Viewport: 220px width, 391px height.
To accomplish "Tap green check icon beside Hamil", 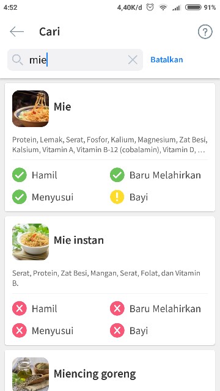I will click(x=20, y=175).
